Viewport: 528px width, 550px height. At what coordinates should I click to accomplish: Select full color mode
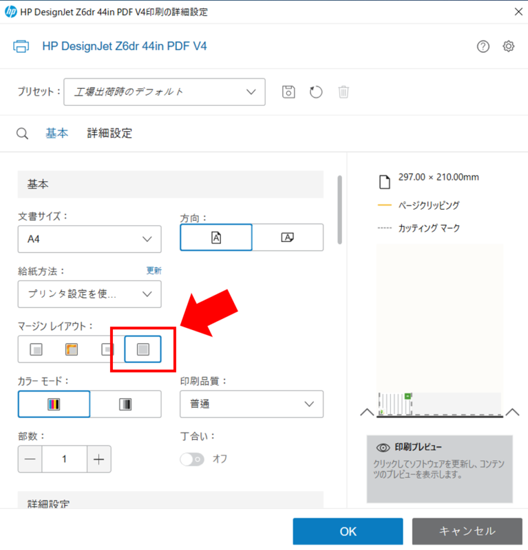click(x=54, y=404)
